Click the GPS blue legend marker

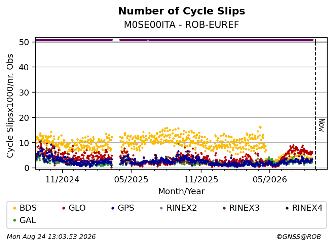113,208
